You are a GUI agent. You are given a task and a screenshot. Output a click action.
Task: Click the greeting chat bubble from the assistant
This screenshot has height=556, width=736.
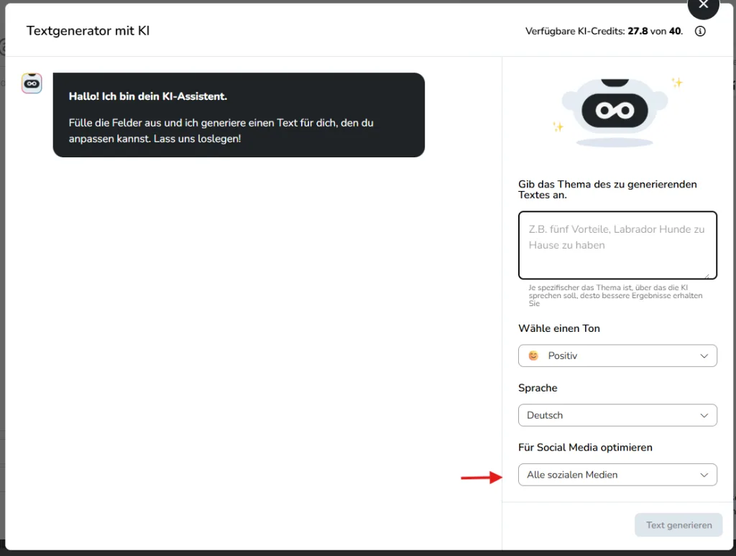[x=238, y=115]
